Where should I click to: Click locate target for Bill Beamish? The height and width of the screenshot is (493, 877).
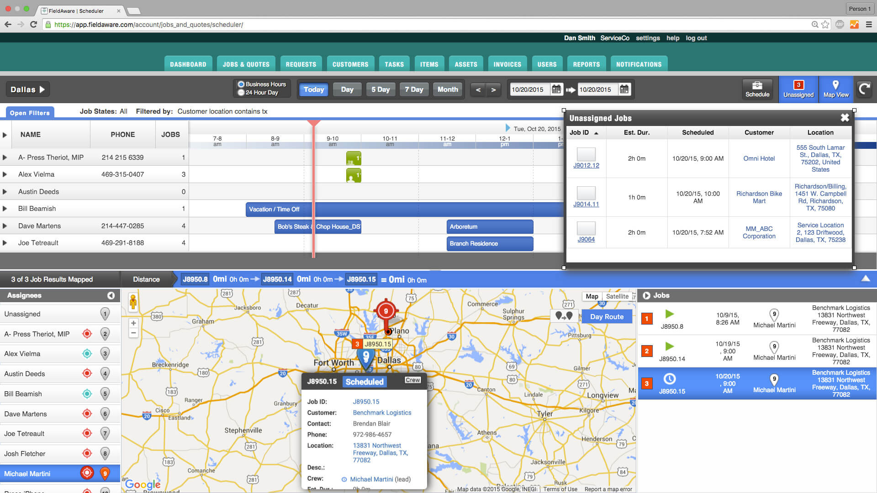pyautogui.click(x=87, y=393)
